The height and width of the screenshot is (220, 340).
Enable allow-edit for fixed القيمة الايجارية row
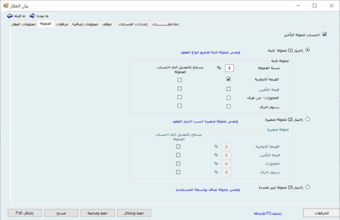180,80
